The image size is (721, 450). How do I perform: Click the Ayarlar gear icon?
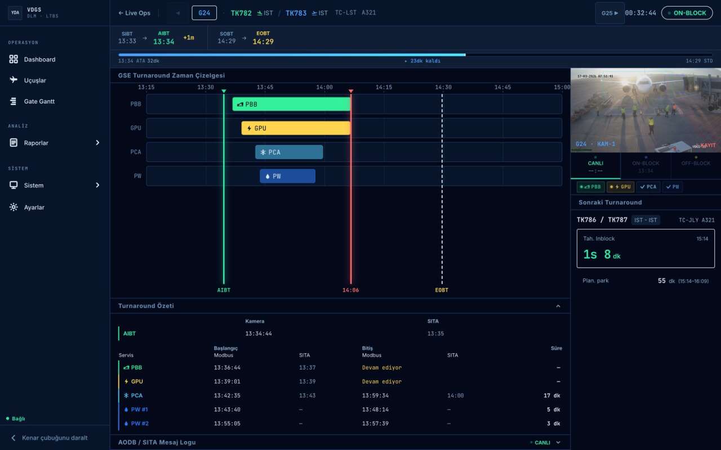tap(14, 208)
